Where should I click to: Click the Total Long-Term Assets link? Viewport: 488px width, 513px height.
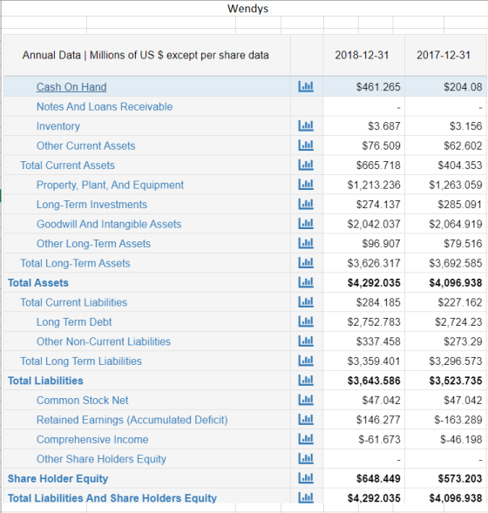click(x=75, y=263)
